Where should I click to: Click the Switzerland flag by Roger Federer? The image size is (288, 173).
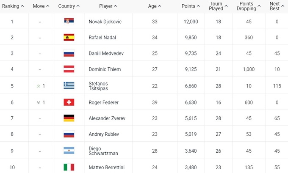click(69, 102)
